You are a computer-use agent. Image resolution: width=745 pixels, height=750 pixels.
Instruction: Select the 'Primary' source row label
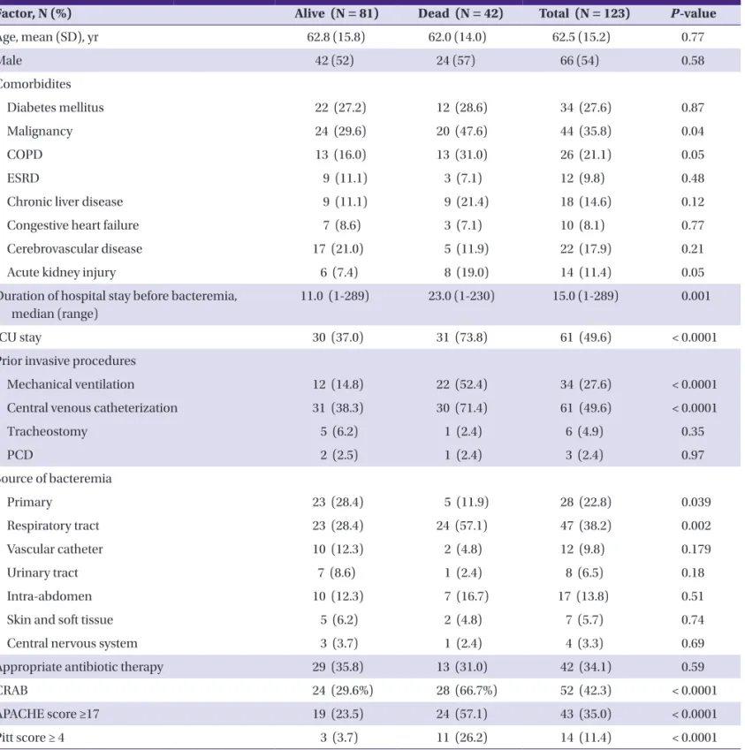coord(29,503)
